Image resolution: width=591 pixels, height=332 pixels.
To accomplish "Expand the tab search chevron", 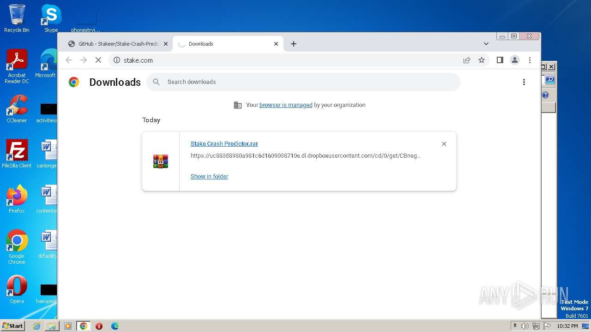I will click(486, 44).
